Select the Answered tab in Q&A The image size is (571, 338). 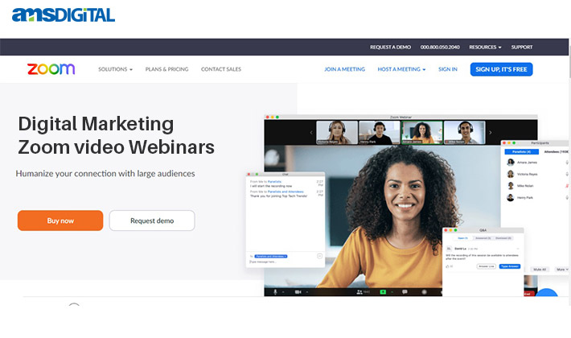click(483, 238)
